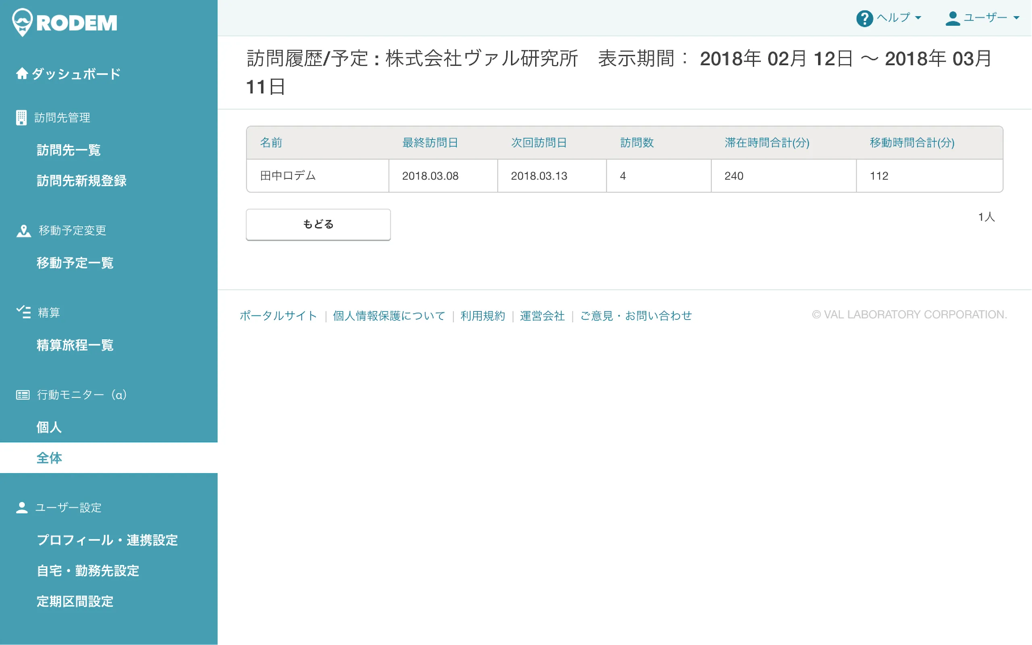The width and height of the screenshot is (1032, 645).
Task: Click the building icon beside 訪問先管理
Action: pyautogui.click(x=21, y=118)
